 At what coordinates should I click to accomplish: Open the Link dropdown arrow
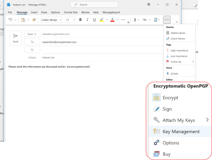tap(150, 20)
